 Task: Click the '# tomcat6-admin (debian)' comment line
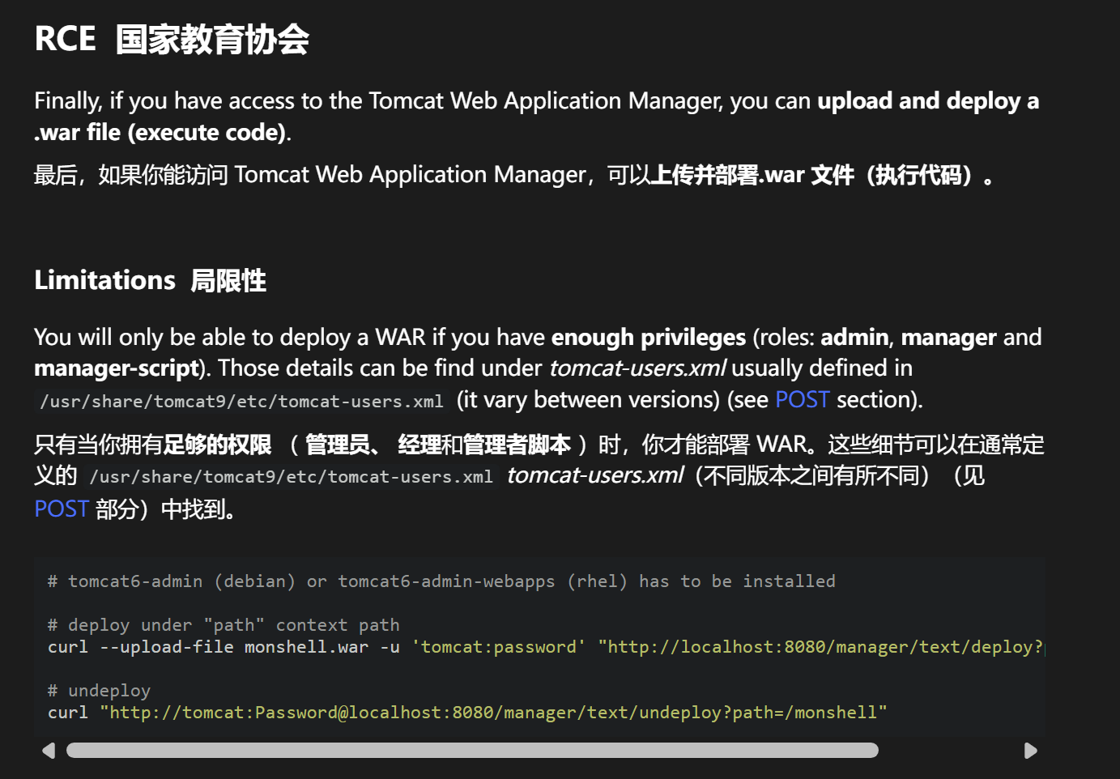441,581
